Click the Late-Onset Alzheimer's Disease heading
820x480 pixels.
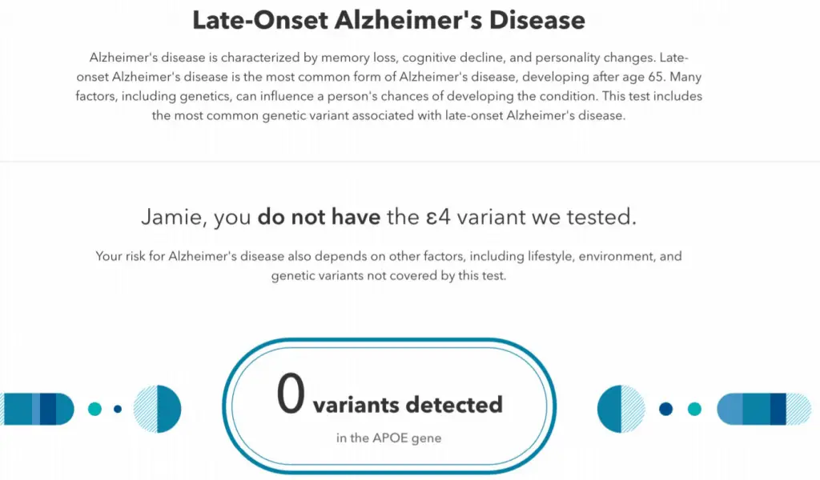388,20
